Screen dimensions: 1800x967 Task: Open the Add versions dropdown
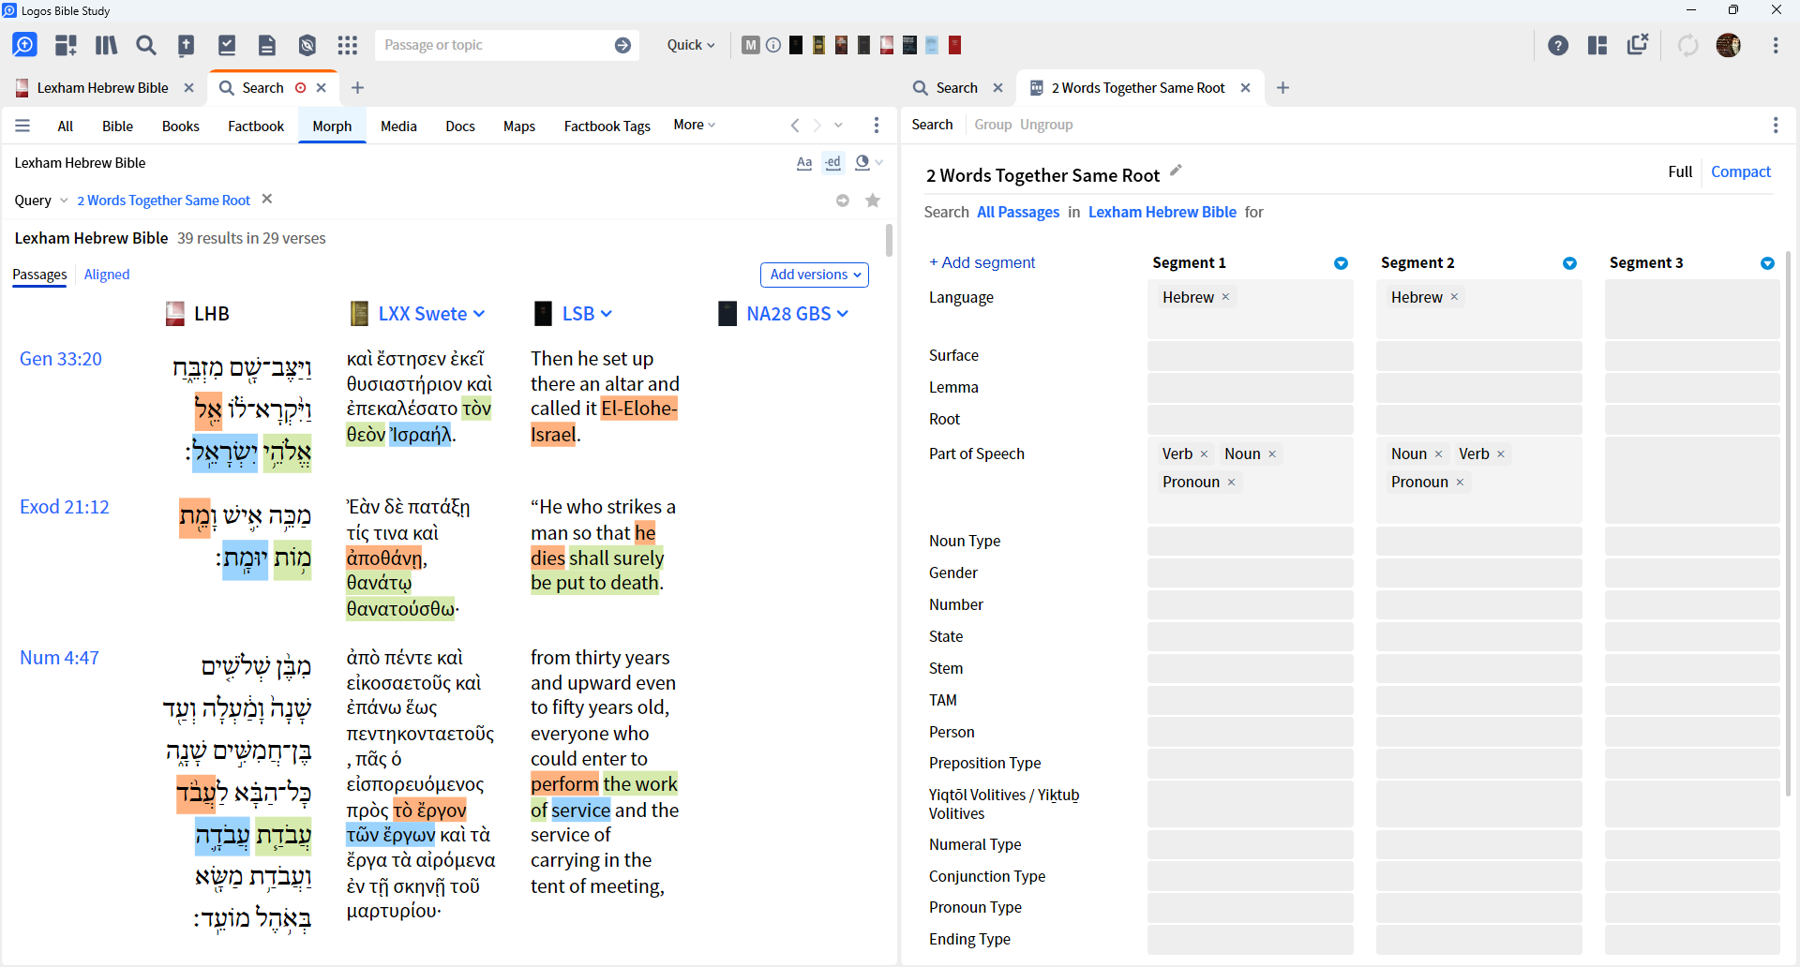click(815, 275)
